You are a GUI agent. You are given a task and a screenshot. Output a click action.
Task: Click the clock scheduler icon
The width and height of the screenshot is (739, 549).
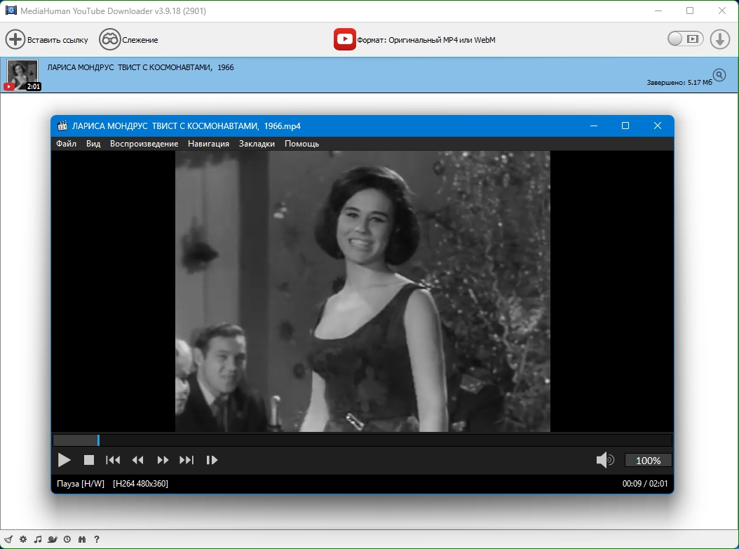tap(67, 539)
